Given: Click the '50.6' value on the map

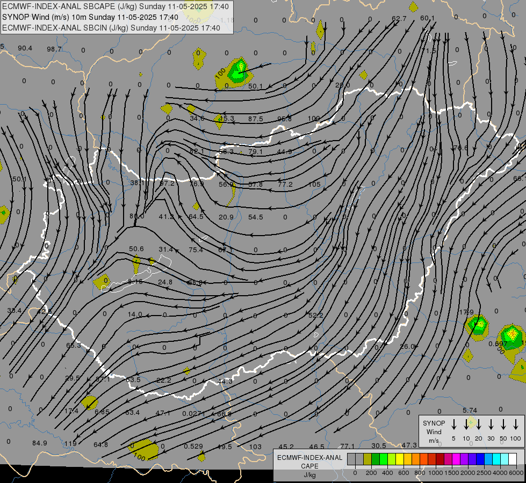Looking at the screenshot, I should click(x=136, y=248).
